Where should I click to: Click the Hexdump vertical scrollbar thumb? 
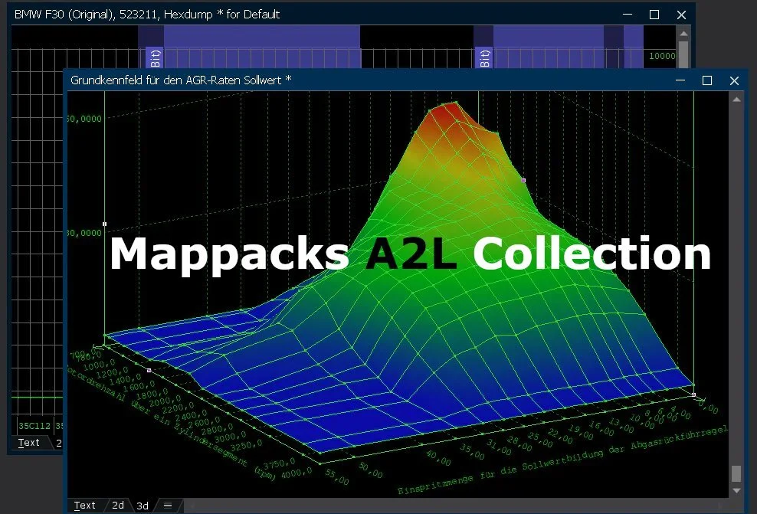(x=683, y=54)
